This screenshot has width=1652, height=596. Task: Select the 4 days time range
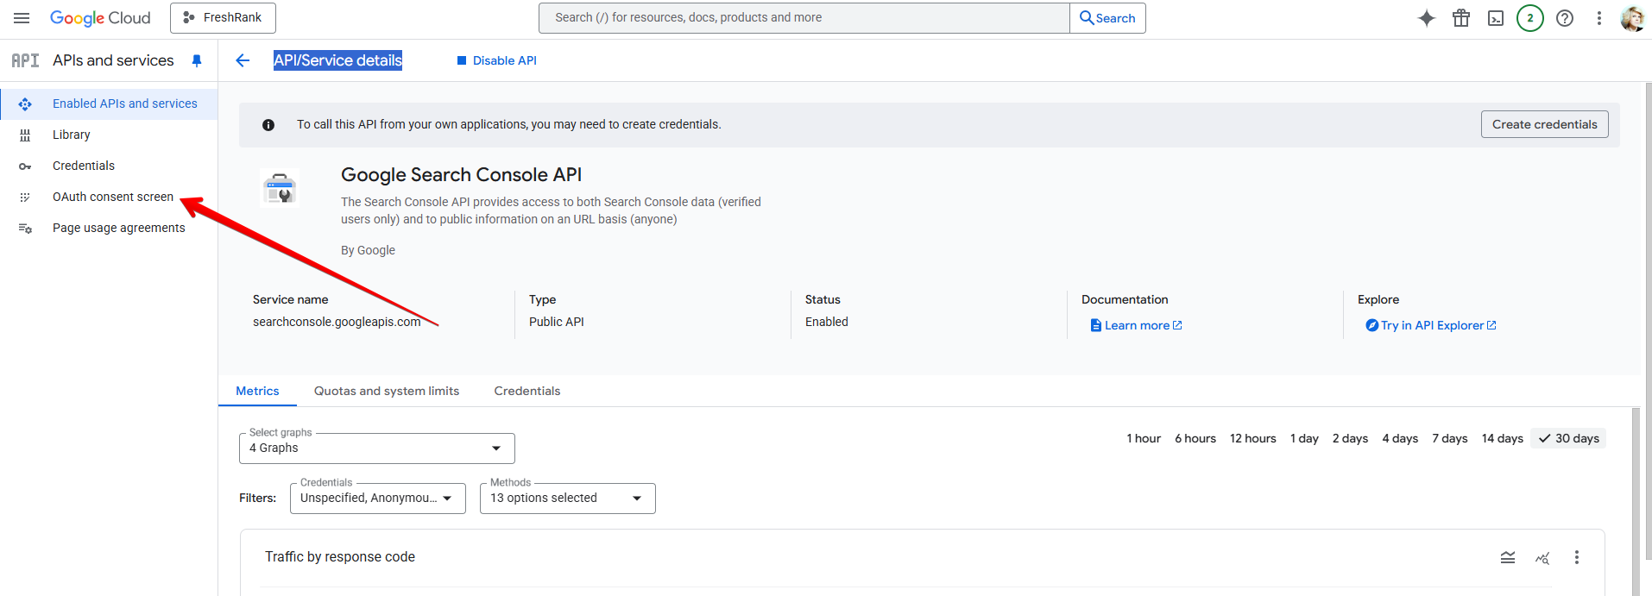[1400, 438]
